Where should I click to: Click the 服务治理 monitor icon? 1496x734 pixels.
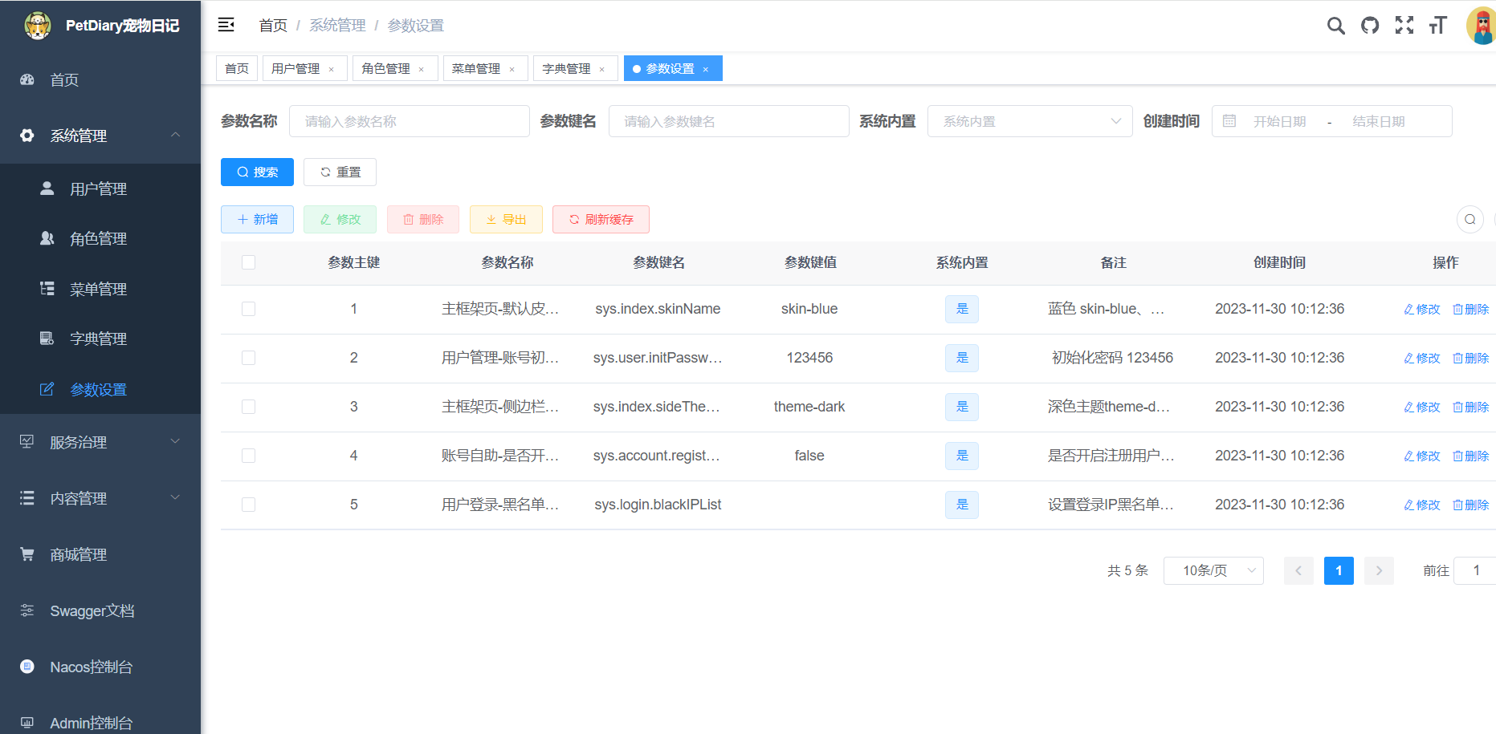(27, 442)
